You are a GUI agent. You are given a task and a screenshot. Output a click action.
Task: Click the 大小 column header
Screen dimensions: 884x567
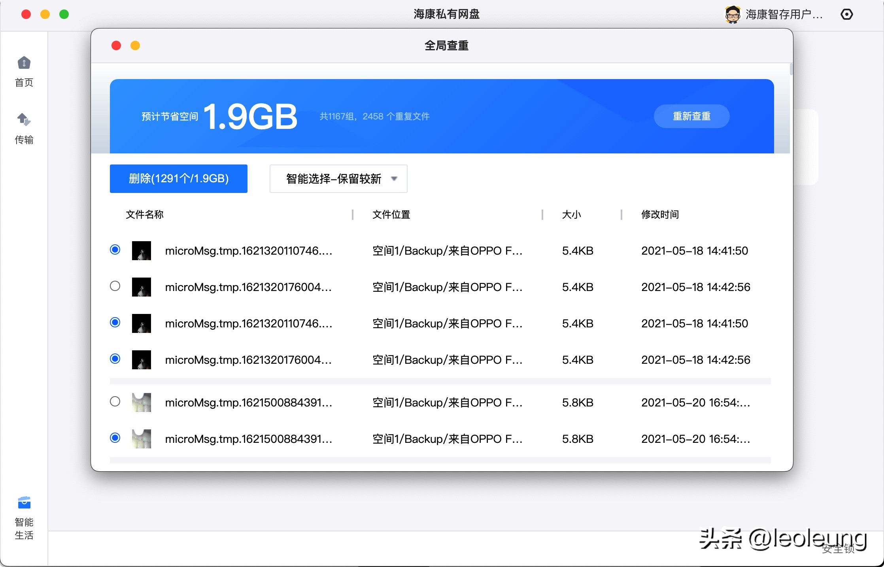[x=572, y=215]
